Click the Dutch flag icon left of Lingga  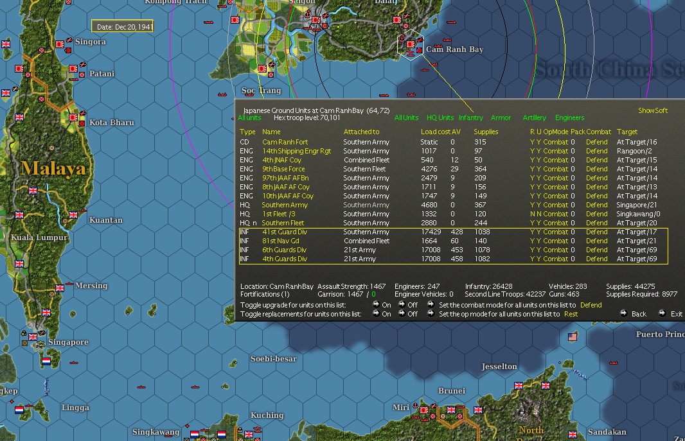click(19, 409)
